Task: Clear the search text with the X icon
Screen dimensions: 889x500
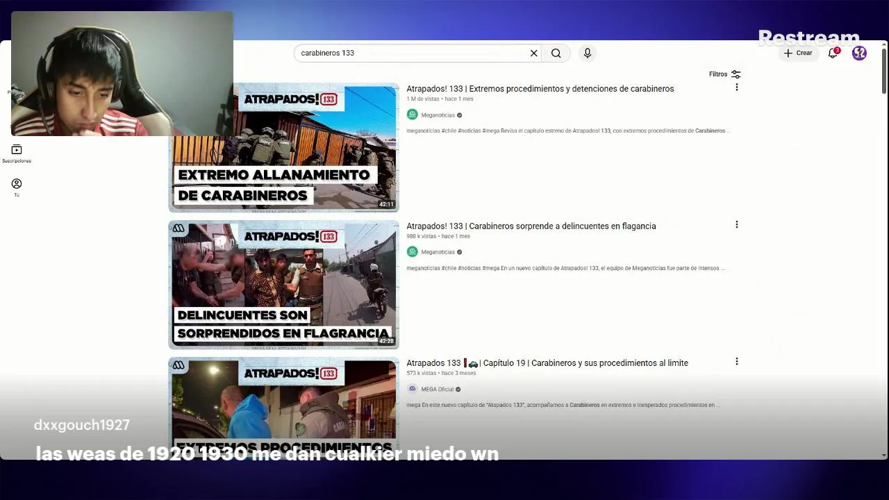Action: coord(533,53)
